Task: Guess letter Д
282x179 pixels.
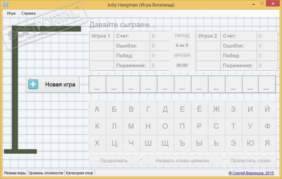Action: coord(165,110)
